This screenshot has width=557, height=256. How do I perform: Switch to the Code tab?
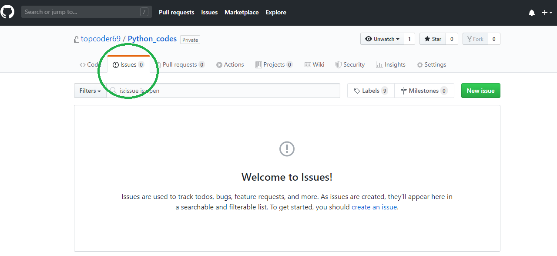[90, 64]
